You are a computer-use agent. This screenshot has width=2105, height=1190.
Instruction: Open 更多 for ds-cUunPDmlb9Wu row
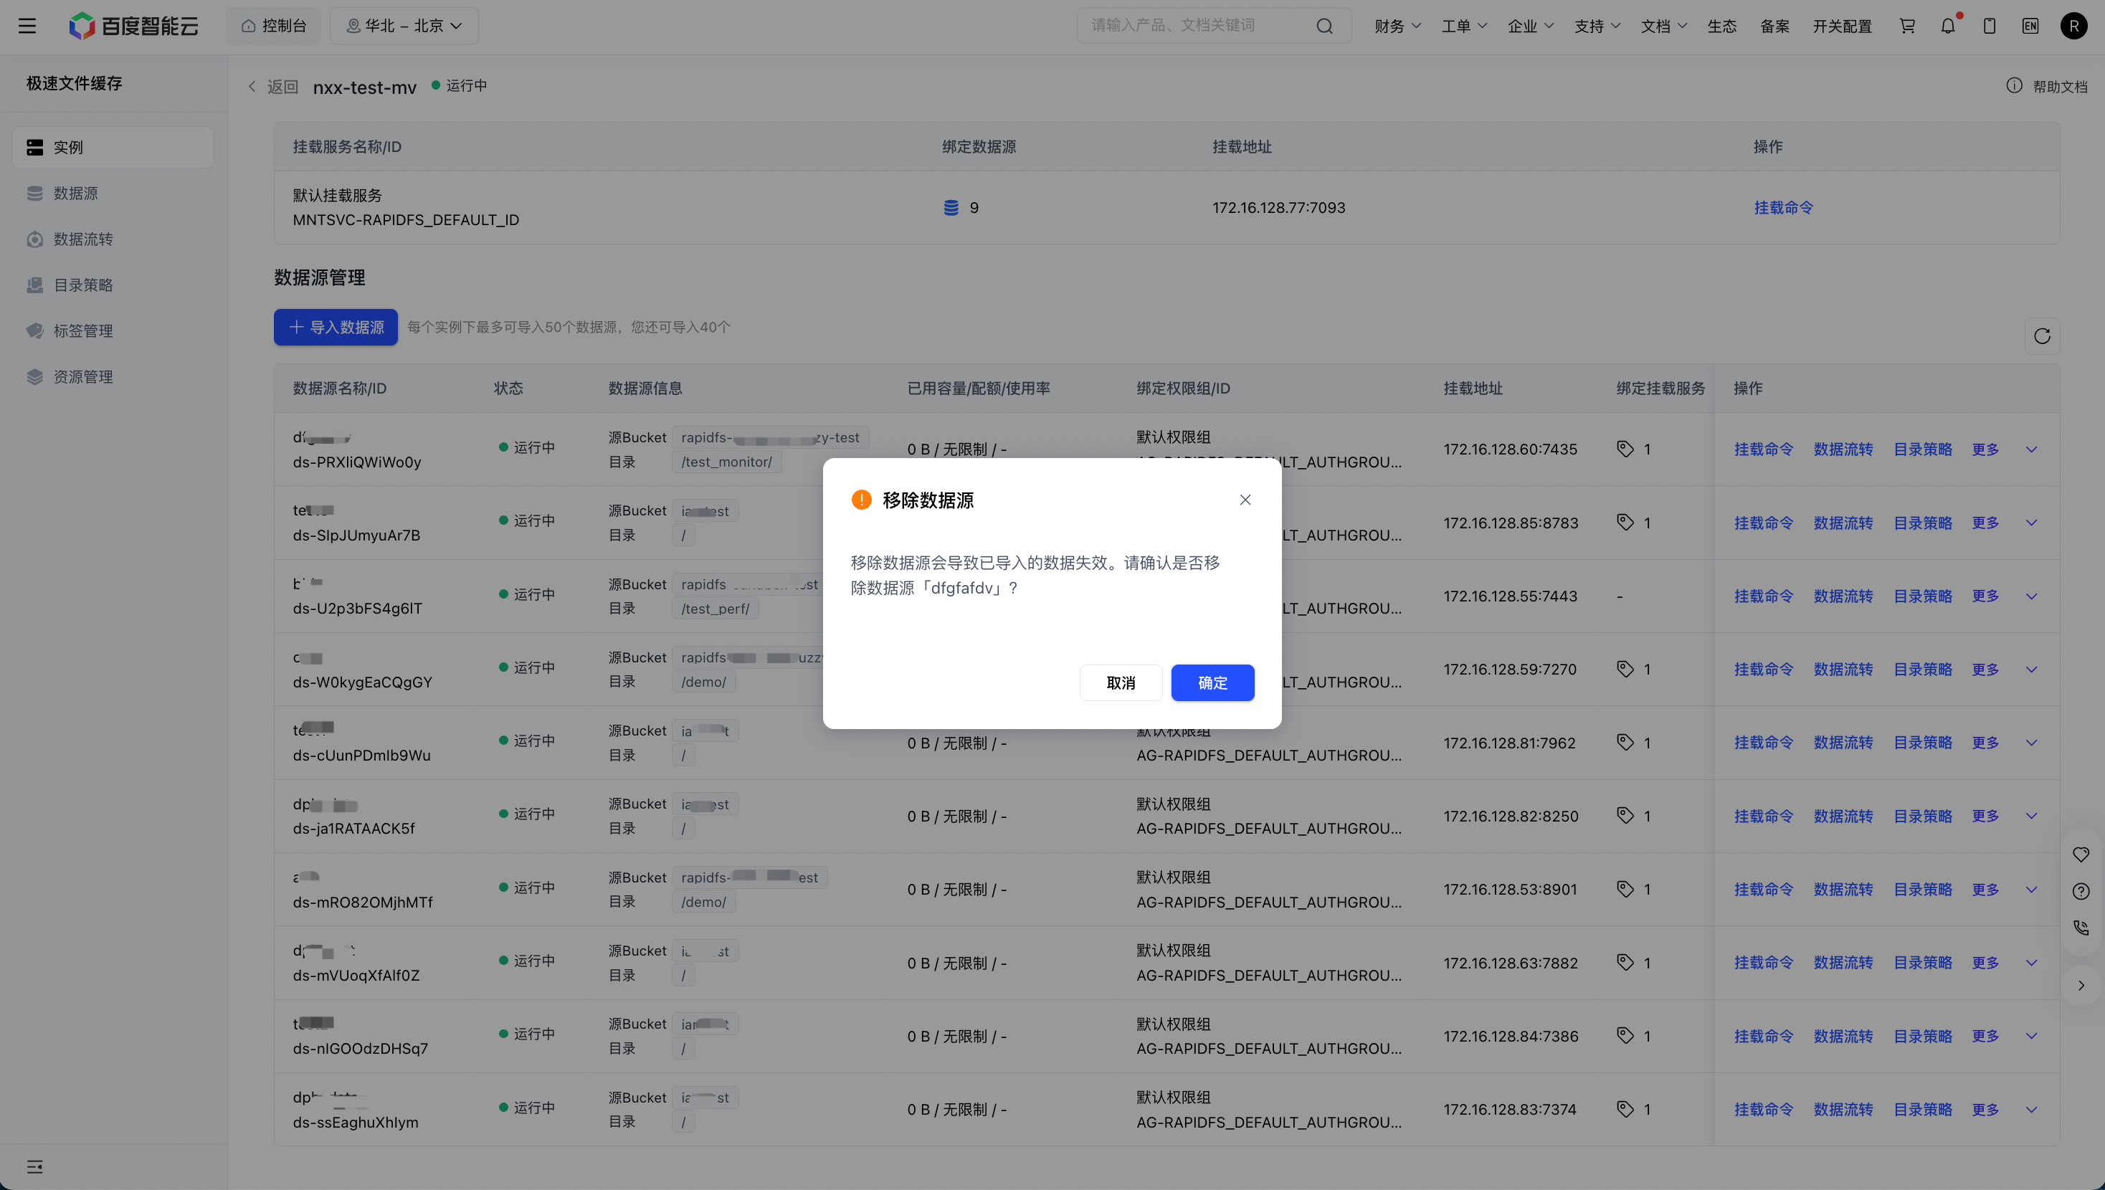pos(1986,742)
